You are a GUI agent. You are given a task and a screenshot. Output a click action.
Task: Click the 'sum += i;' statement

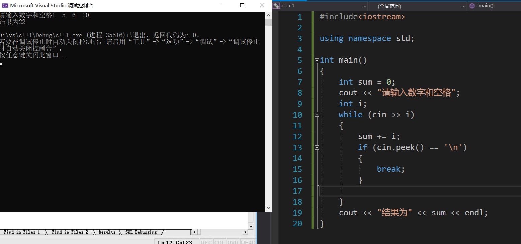pos(379,136)
